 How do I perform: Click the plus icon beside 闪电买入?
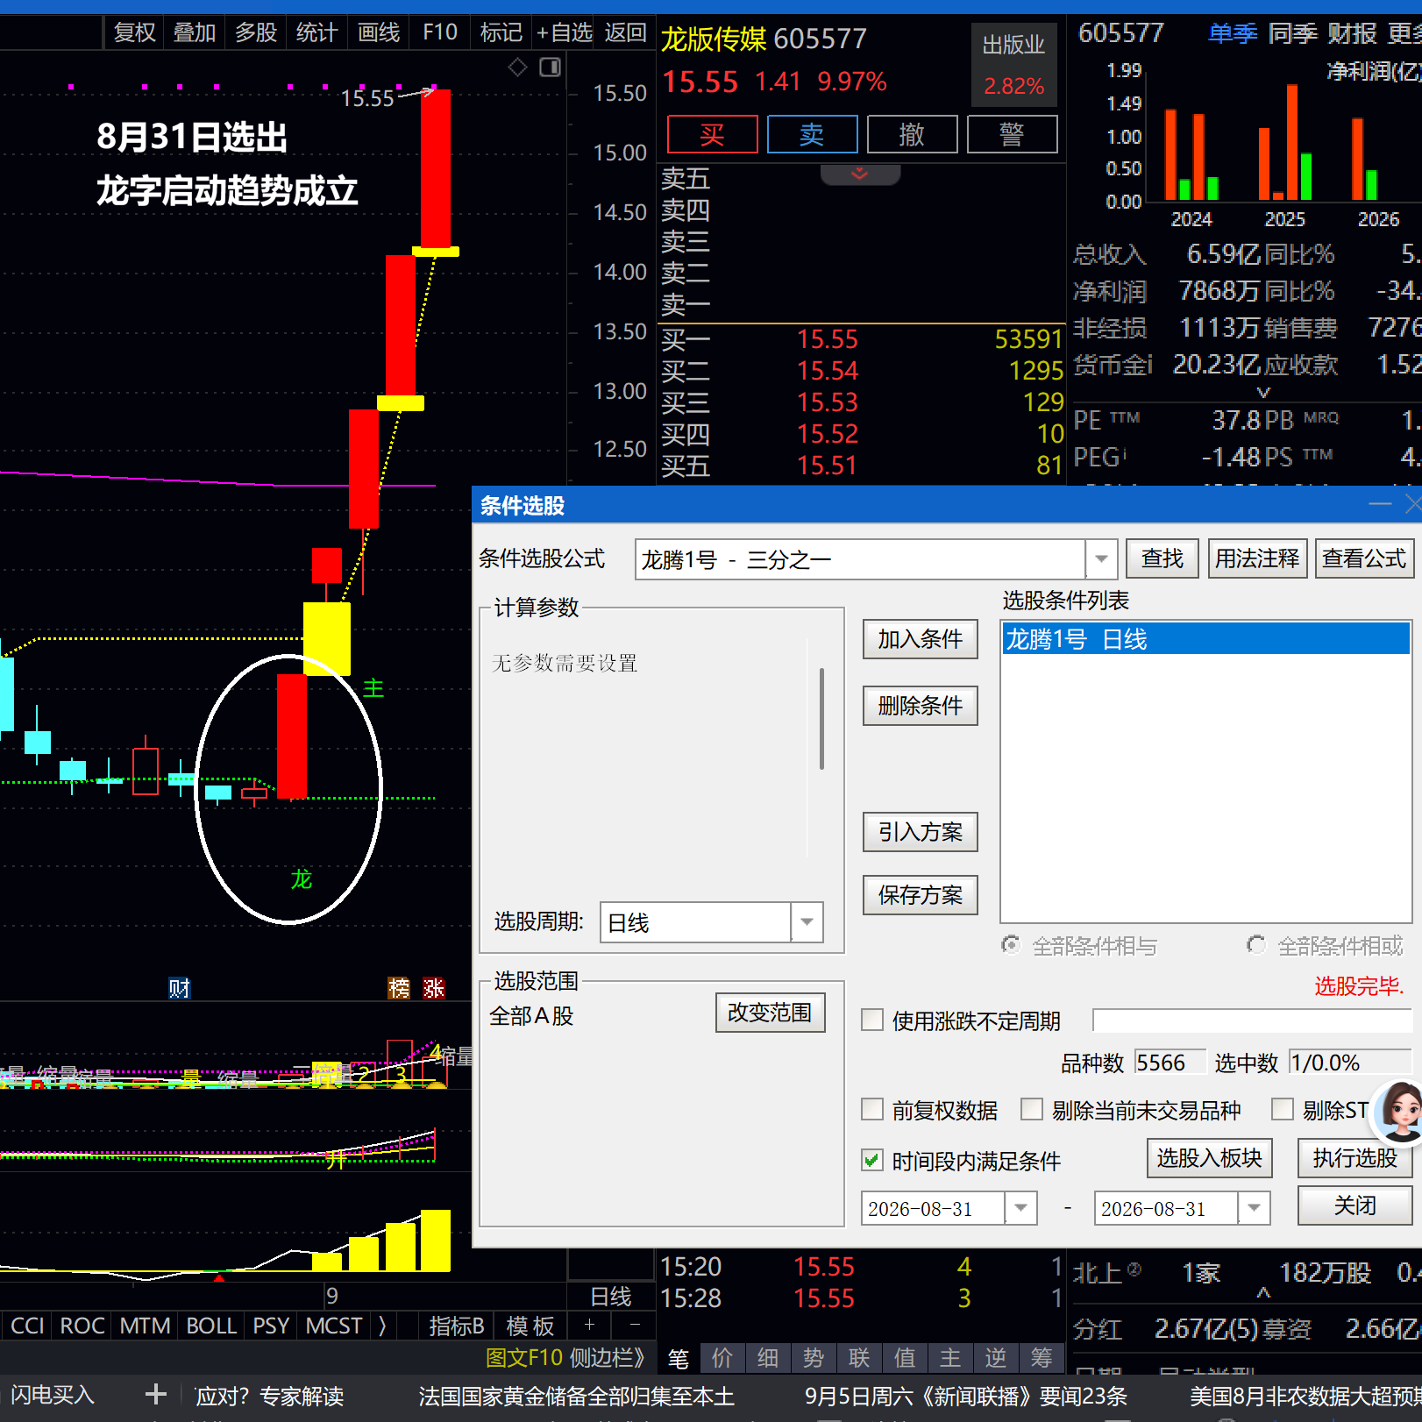(156, 1393)
